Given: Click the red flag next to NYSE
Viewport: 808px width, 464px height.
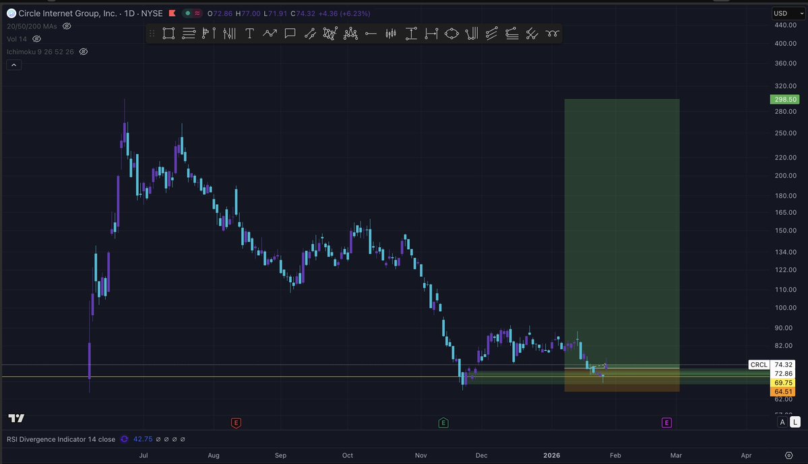Looking at the screenshot, I should [172, 13].
